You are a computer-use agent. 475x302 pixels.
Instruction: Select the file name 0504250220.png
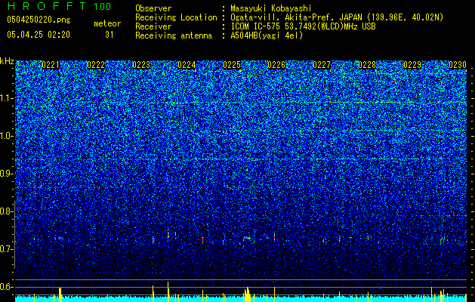click(x=39, y=20)
